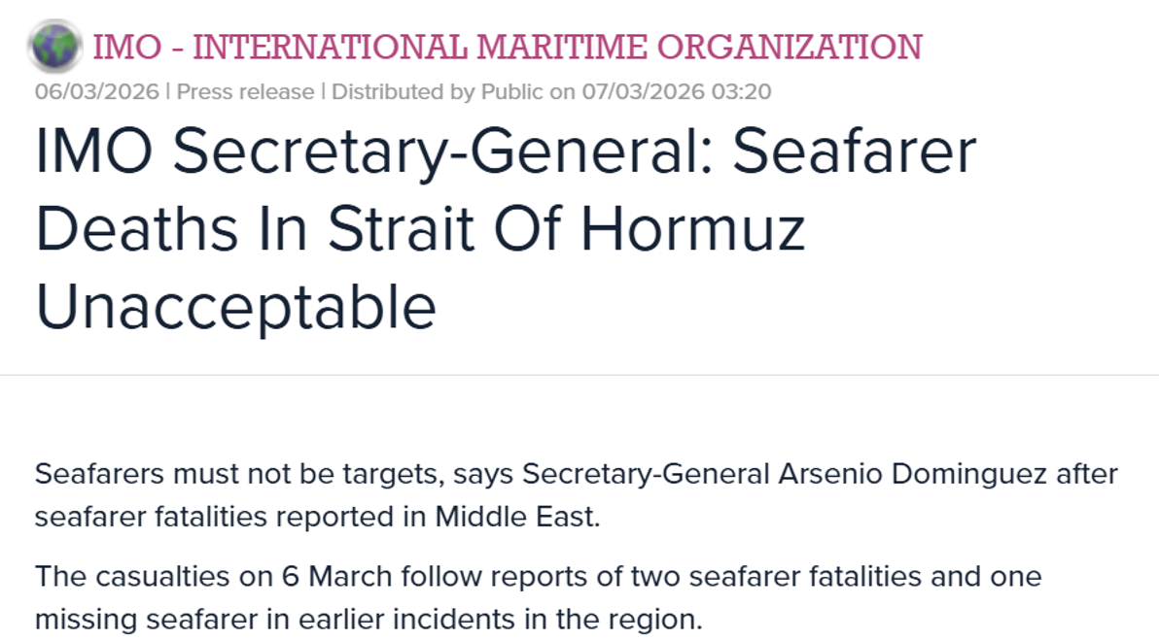Click the word "Unacceptable" in the headline
The height and width of the screenshot is (640, 1159).
point(235,306)
